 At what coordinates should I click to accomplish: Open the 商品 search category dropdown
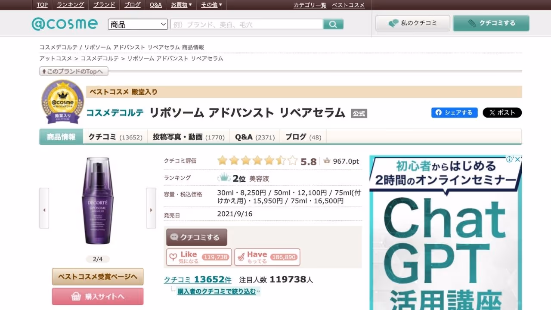click(138, 25)
